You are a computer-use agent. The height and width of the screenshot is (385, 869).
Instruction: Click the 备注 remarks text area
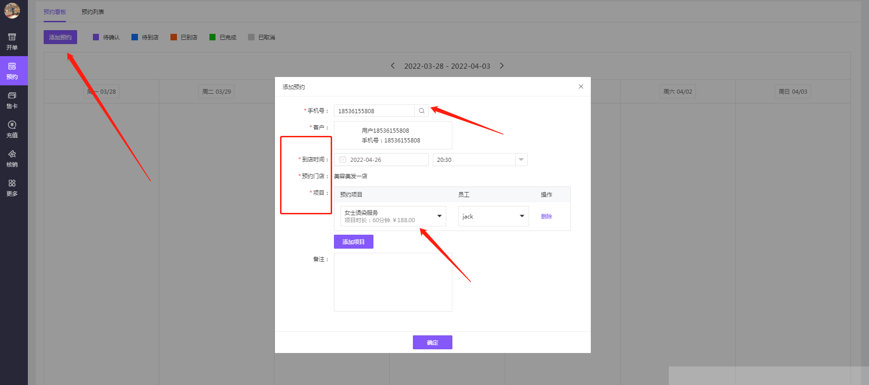pos(393,282)
